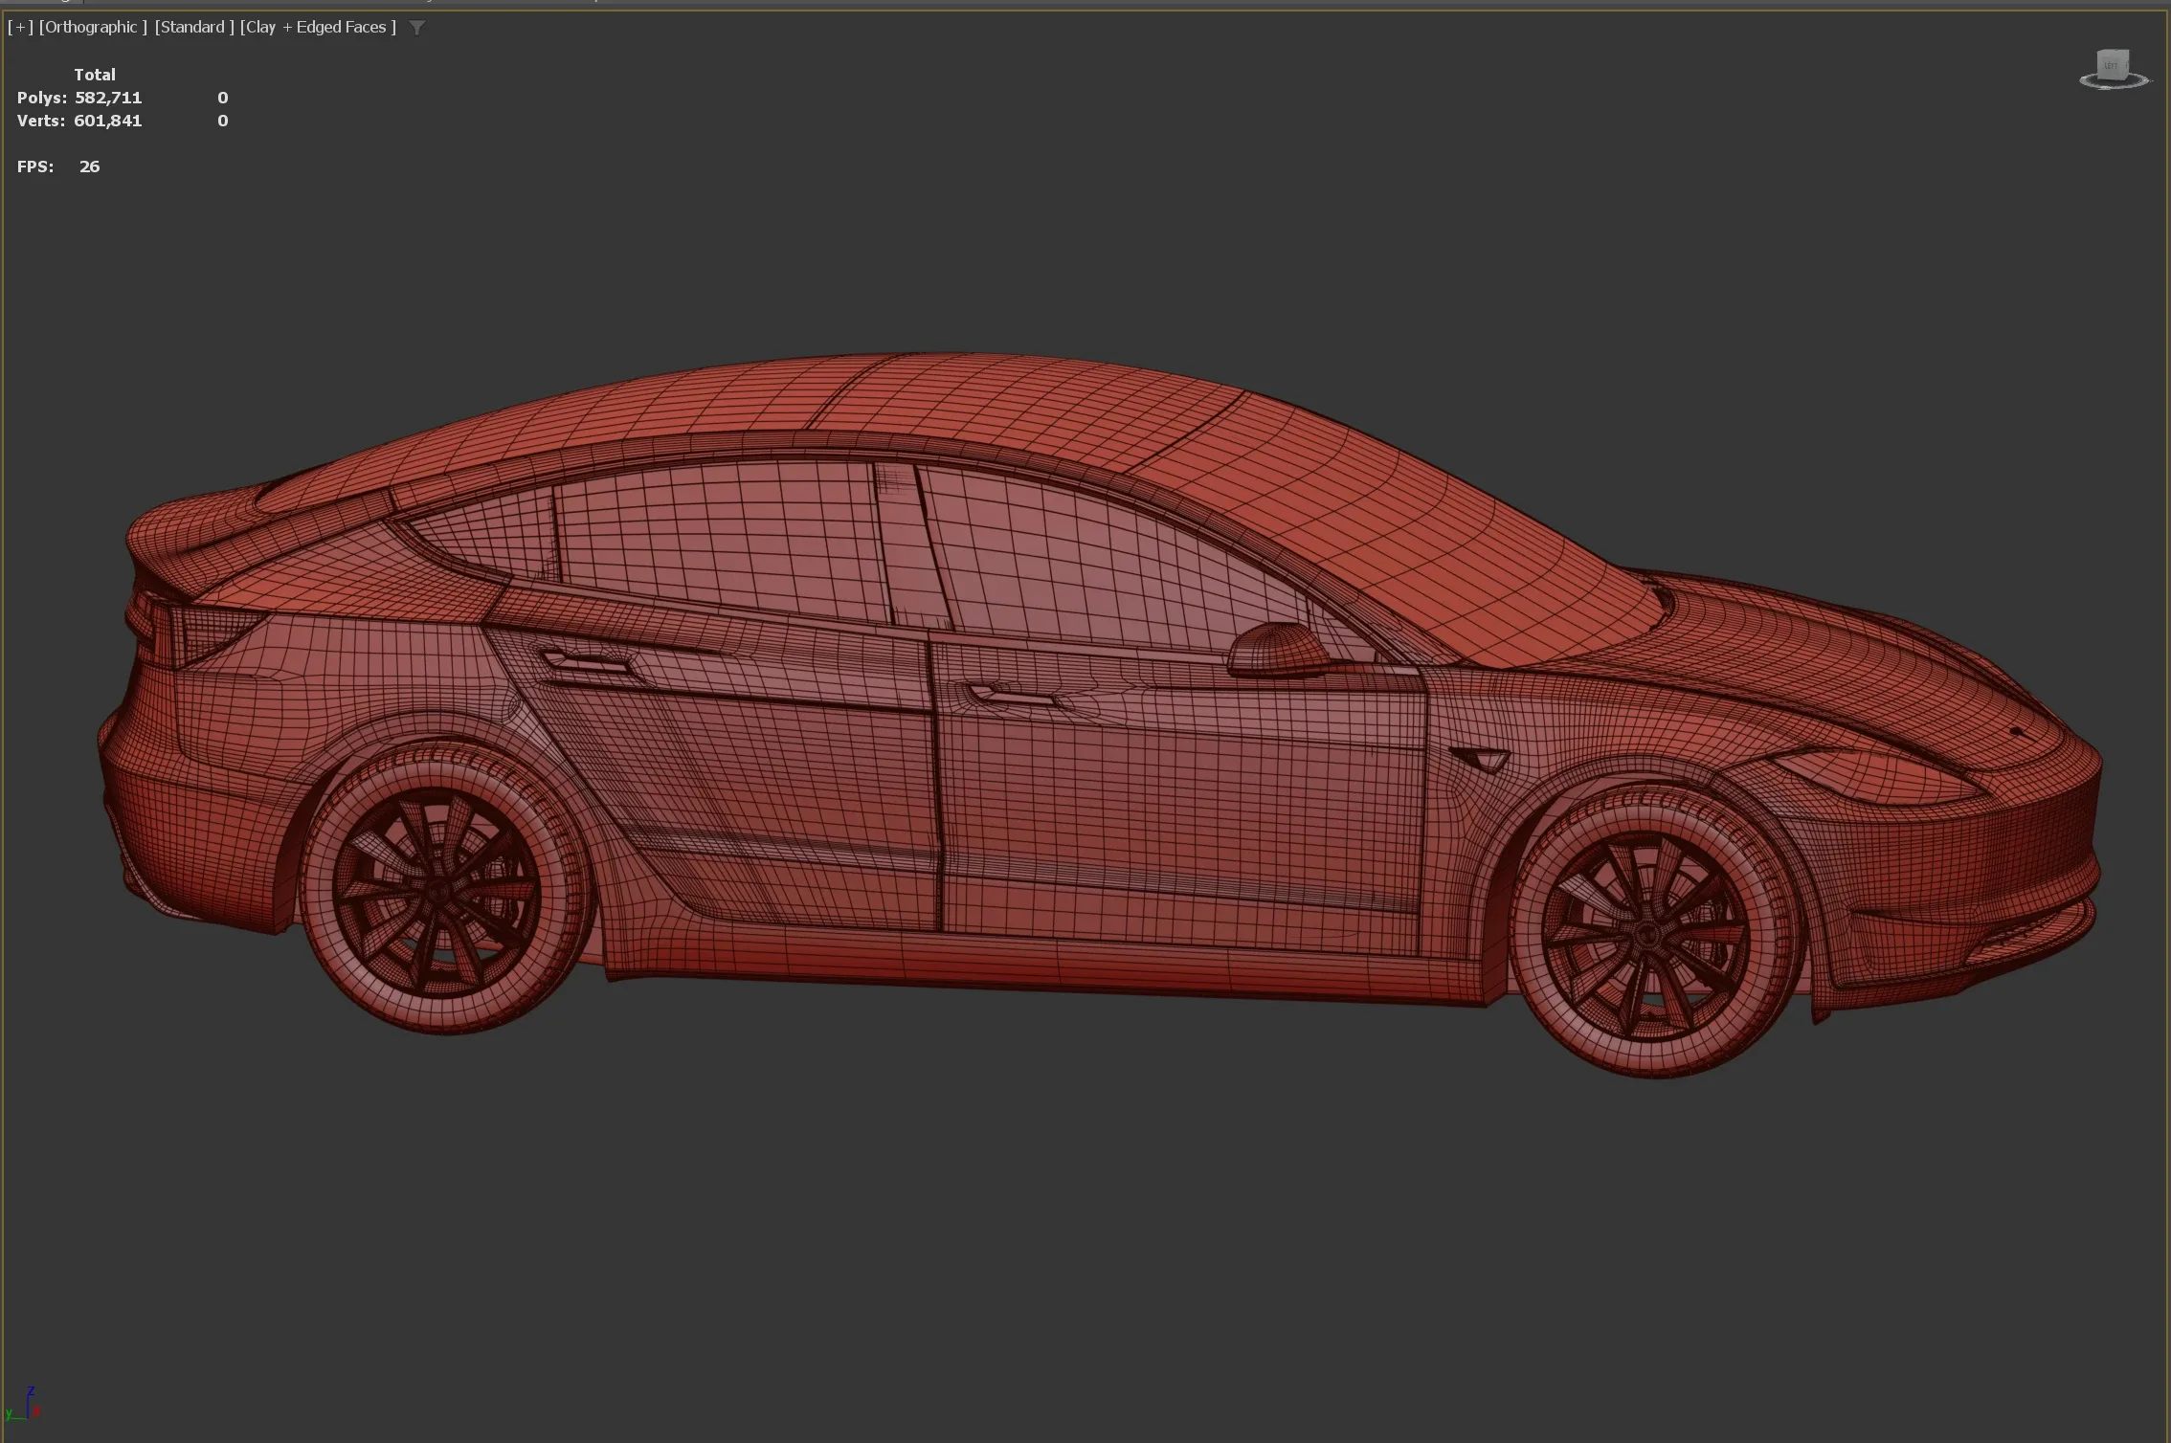This screenshot has width=2171, height=1443.
Task: Open the Standard shading quality menu
Action: (194, 27)
